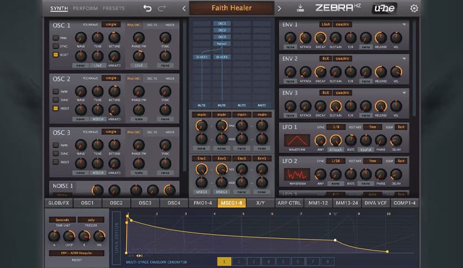Open LFO 1 sync '1/8' dropdown
463x268 pixels.
coord(336,127)
